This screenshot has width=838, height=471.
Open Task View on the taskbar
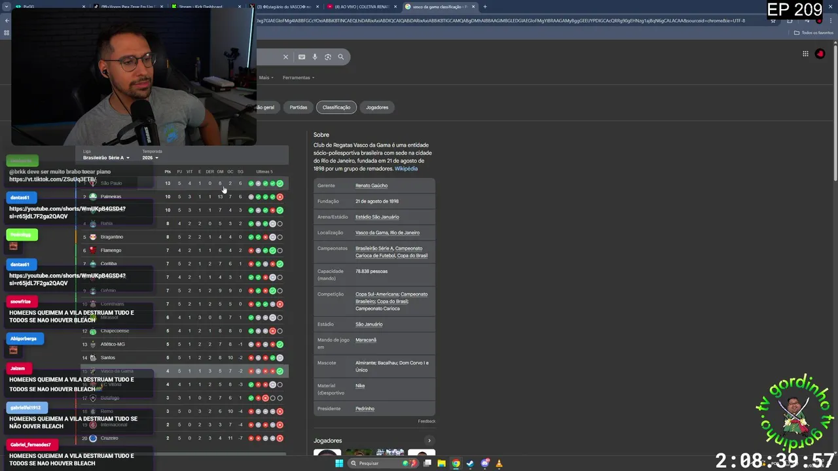point(427,463)
